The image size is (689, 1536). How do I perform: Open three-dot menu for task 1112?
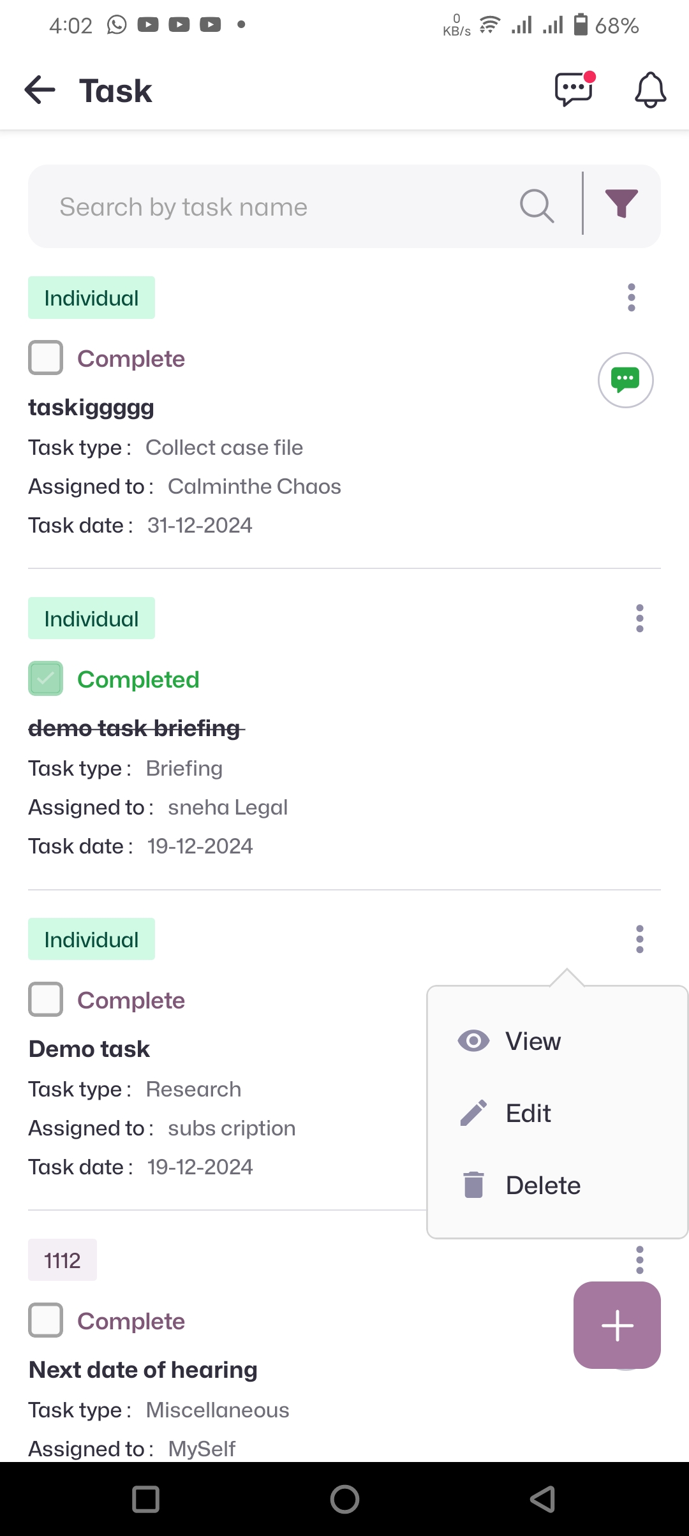640,1260
